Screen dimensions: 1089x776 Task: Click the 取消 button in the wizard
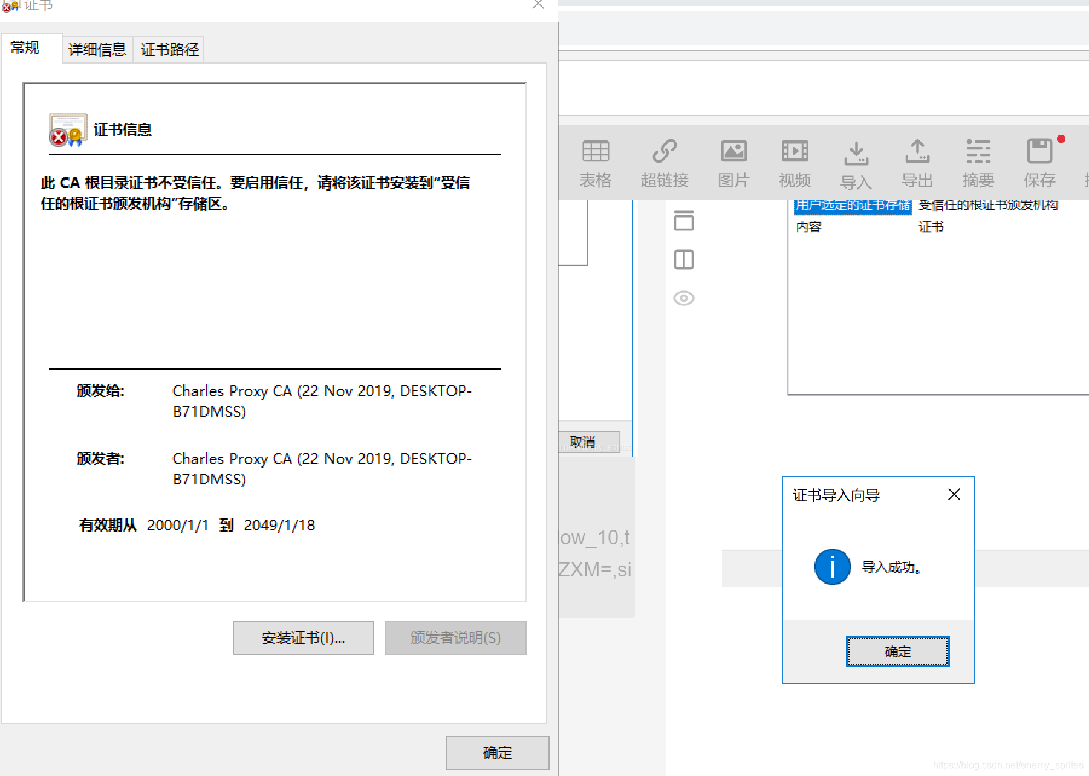point(589,442)
